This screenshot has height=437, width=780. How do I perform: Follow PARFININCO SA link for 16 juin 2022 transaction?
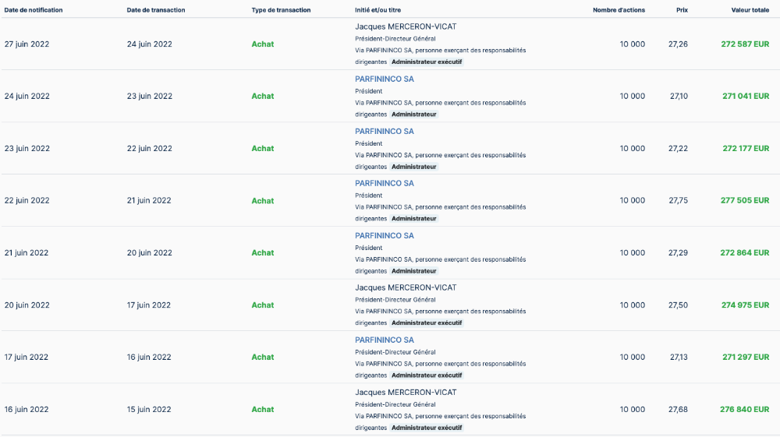[x=385, y=340]
